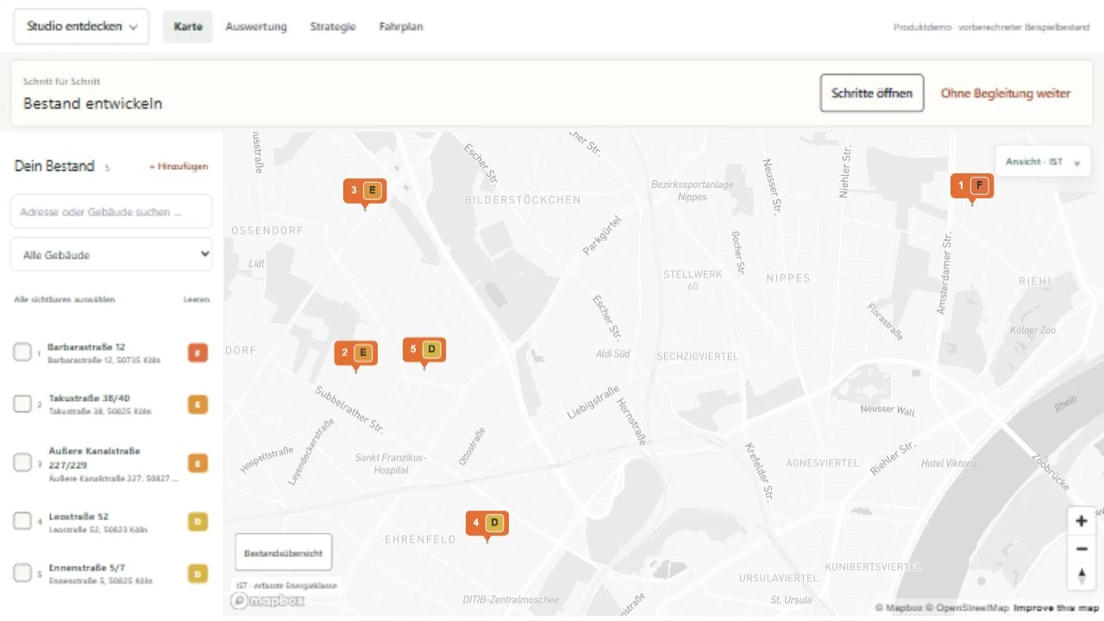Screen dimensions: 1104x621
Task: Click the OpenStreetMap attribution link
Action: click(x=969, y=608)
